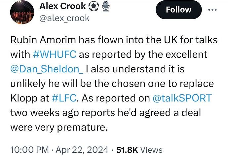Click the studio microphone emoji icon
The height and width of the screenshot is (156, 228).
pyautogui.click(x=106, y=6)
